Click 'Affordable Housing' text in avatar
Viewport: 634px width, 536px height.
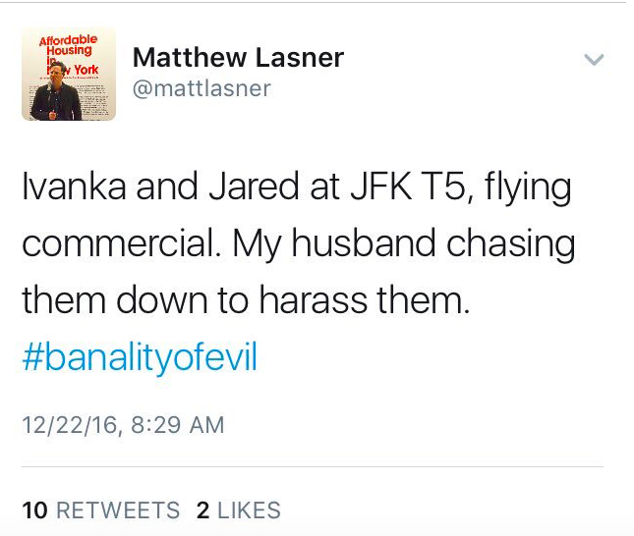[69, 45]
